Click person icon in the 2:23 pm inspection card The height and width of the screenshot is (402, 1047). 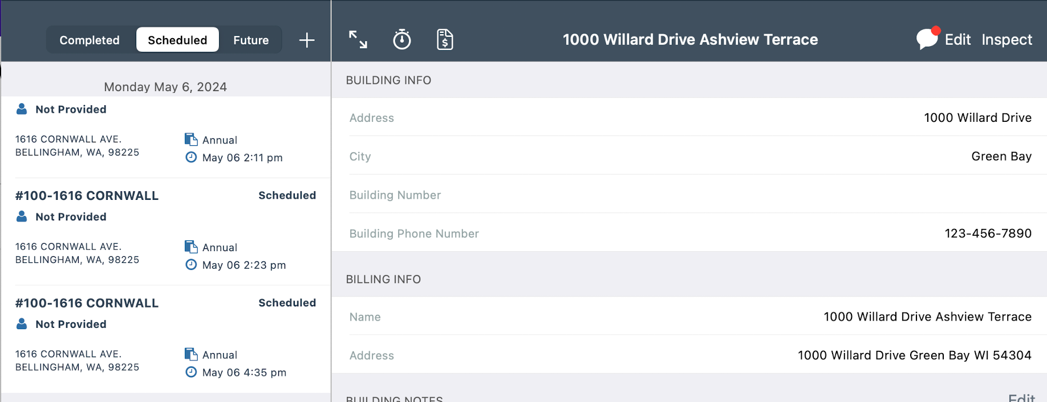22,216
